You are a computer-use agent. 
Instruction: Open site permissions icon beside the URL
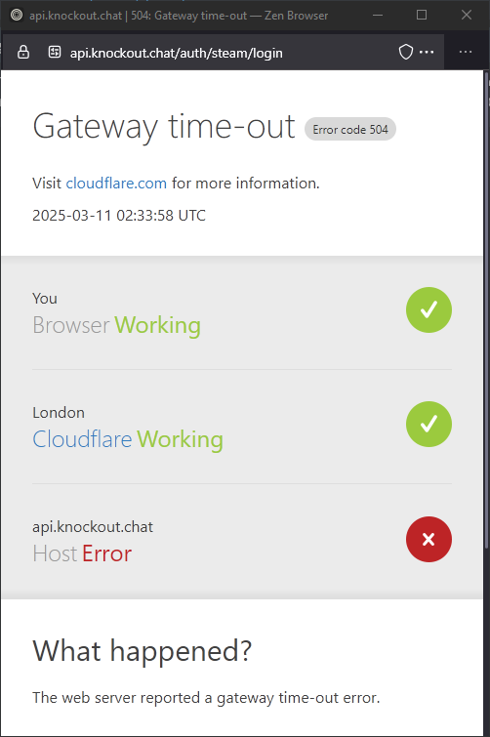[55, 52]
